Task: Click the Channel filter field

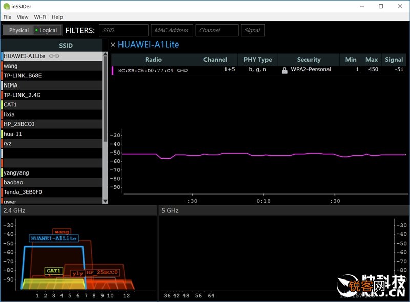Action: click(217, 30)
